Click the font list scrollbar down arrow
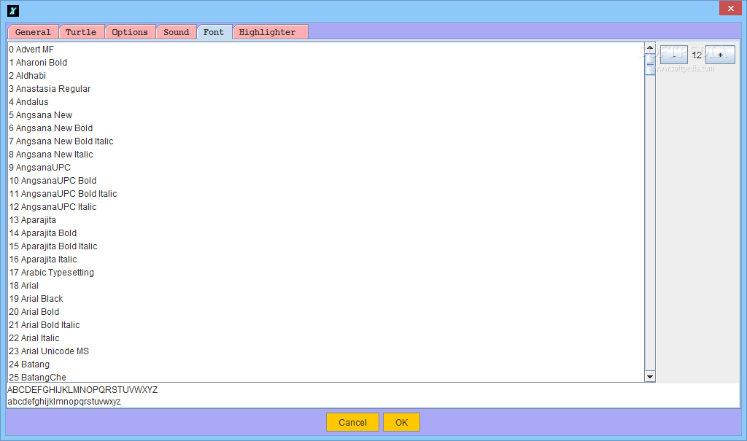This screenshot has height=441, width=747. (x=650, y=377)
